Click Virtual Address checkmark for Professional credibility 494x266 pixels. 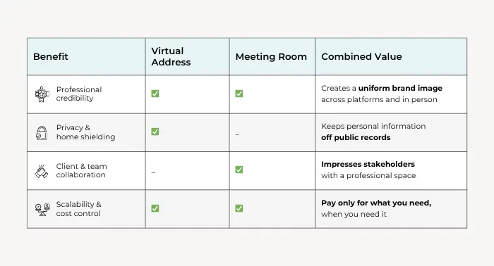155,94
